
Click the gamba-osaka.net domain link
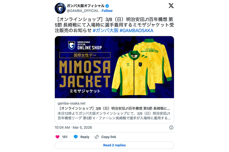71,103
